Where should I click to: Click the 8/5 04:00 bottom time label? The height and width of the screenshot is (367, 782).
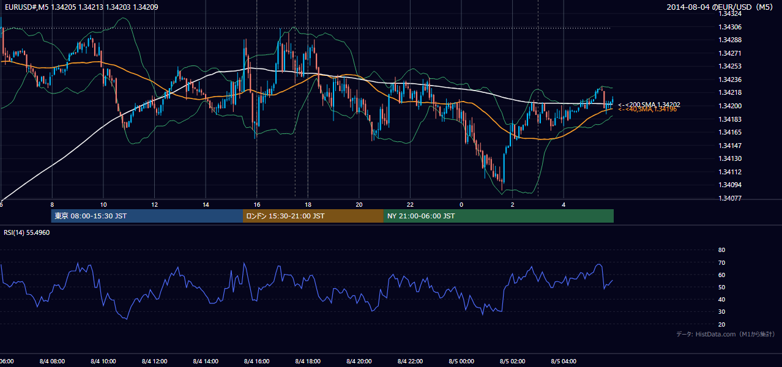point(564,361)
